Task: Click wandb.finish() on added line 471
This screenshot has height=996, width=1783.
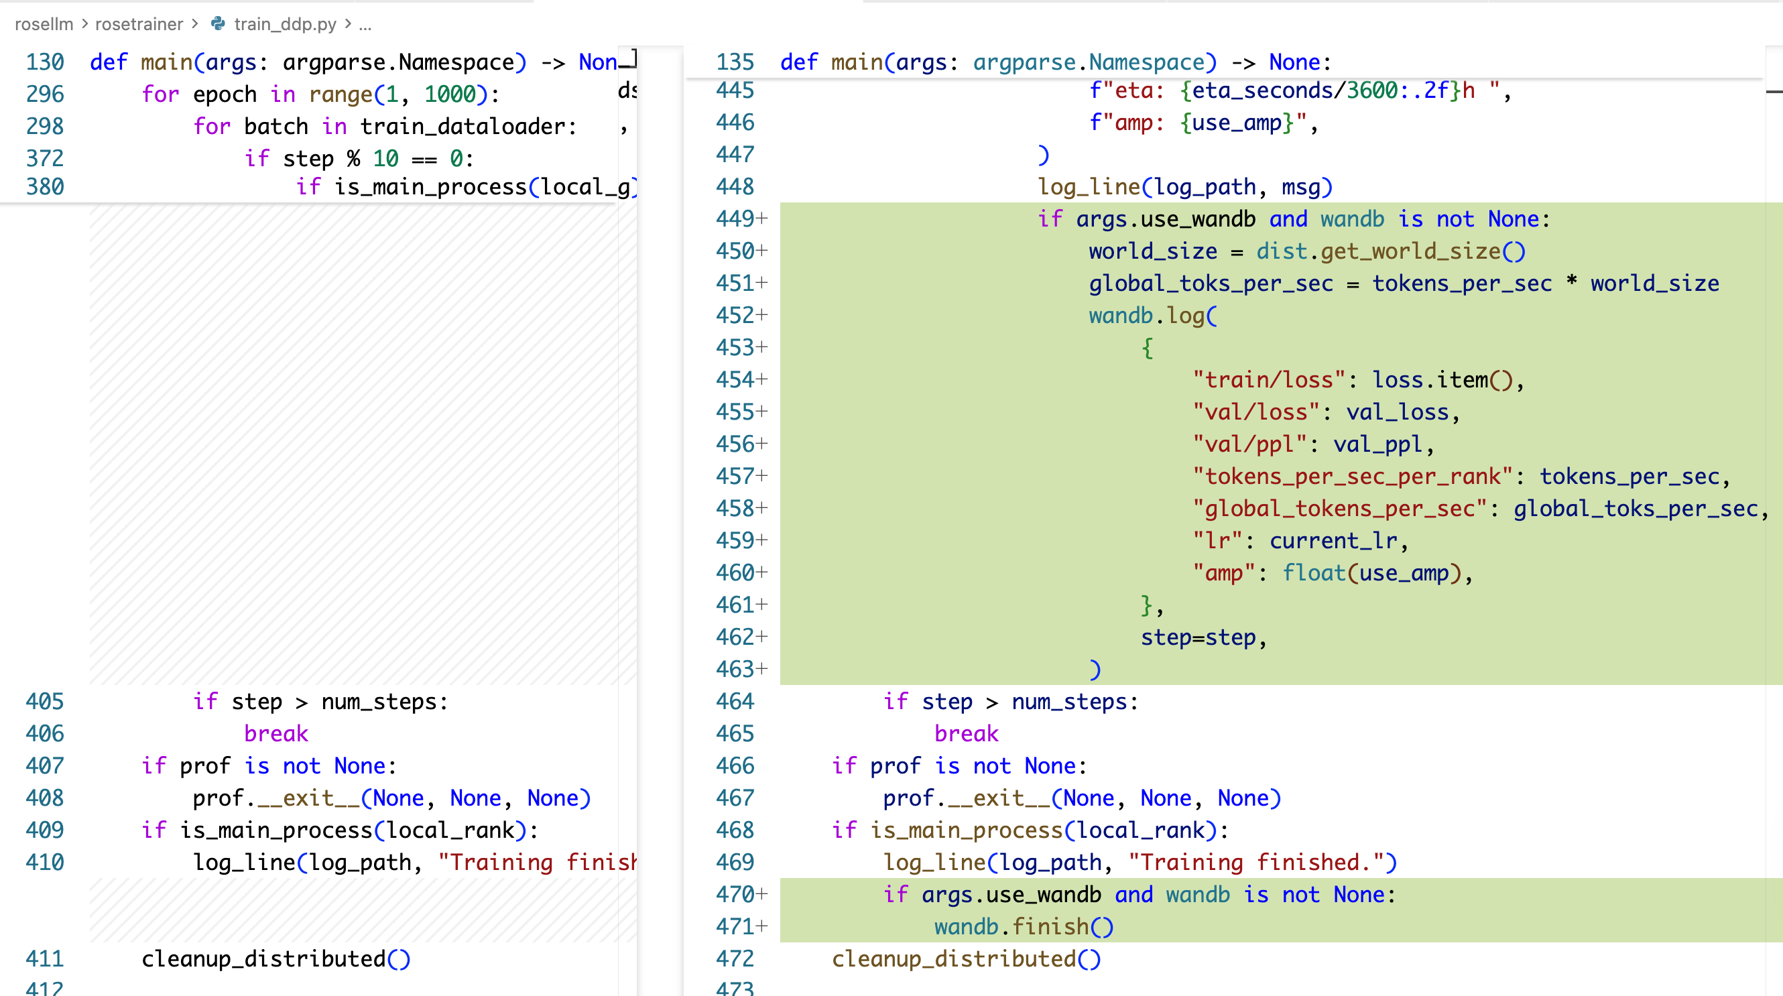Action: point(1023,926)
